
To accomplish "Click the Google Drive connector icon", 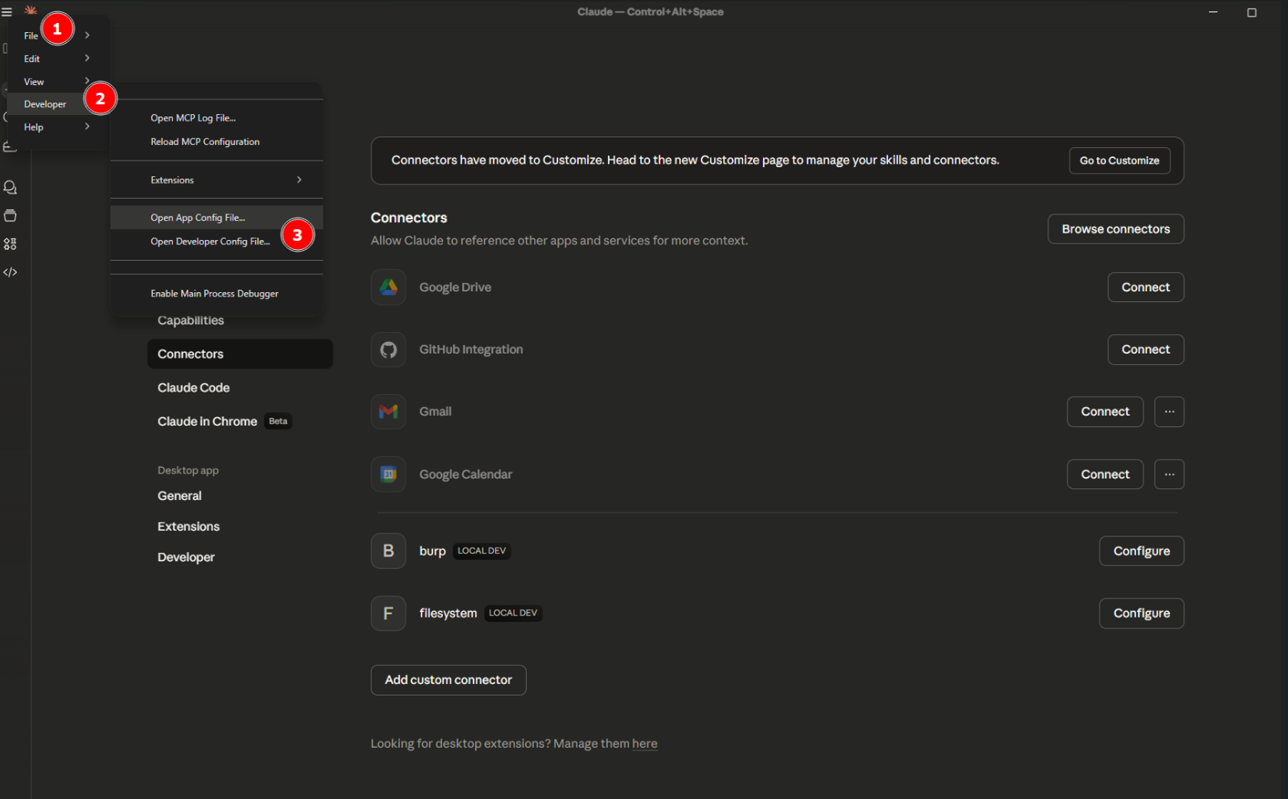I will click(388, 288).
